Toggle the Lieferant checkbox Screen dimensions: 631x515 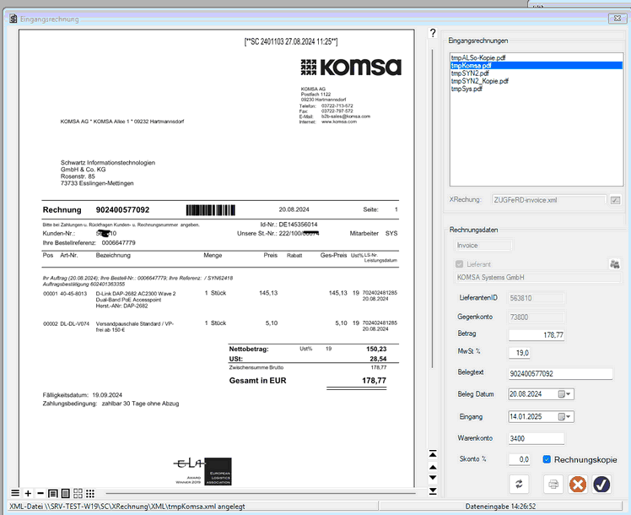click(x=459, y=264)
